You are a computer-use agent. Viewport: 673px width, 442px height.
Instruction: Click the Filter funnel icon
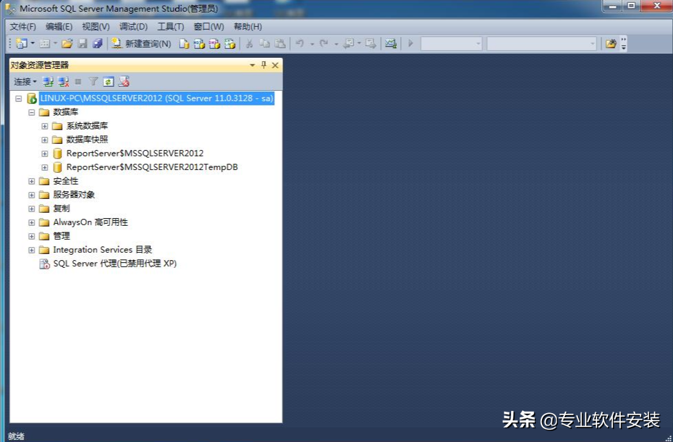93,81
